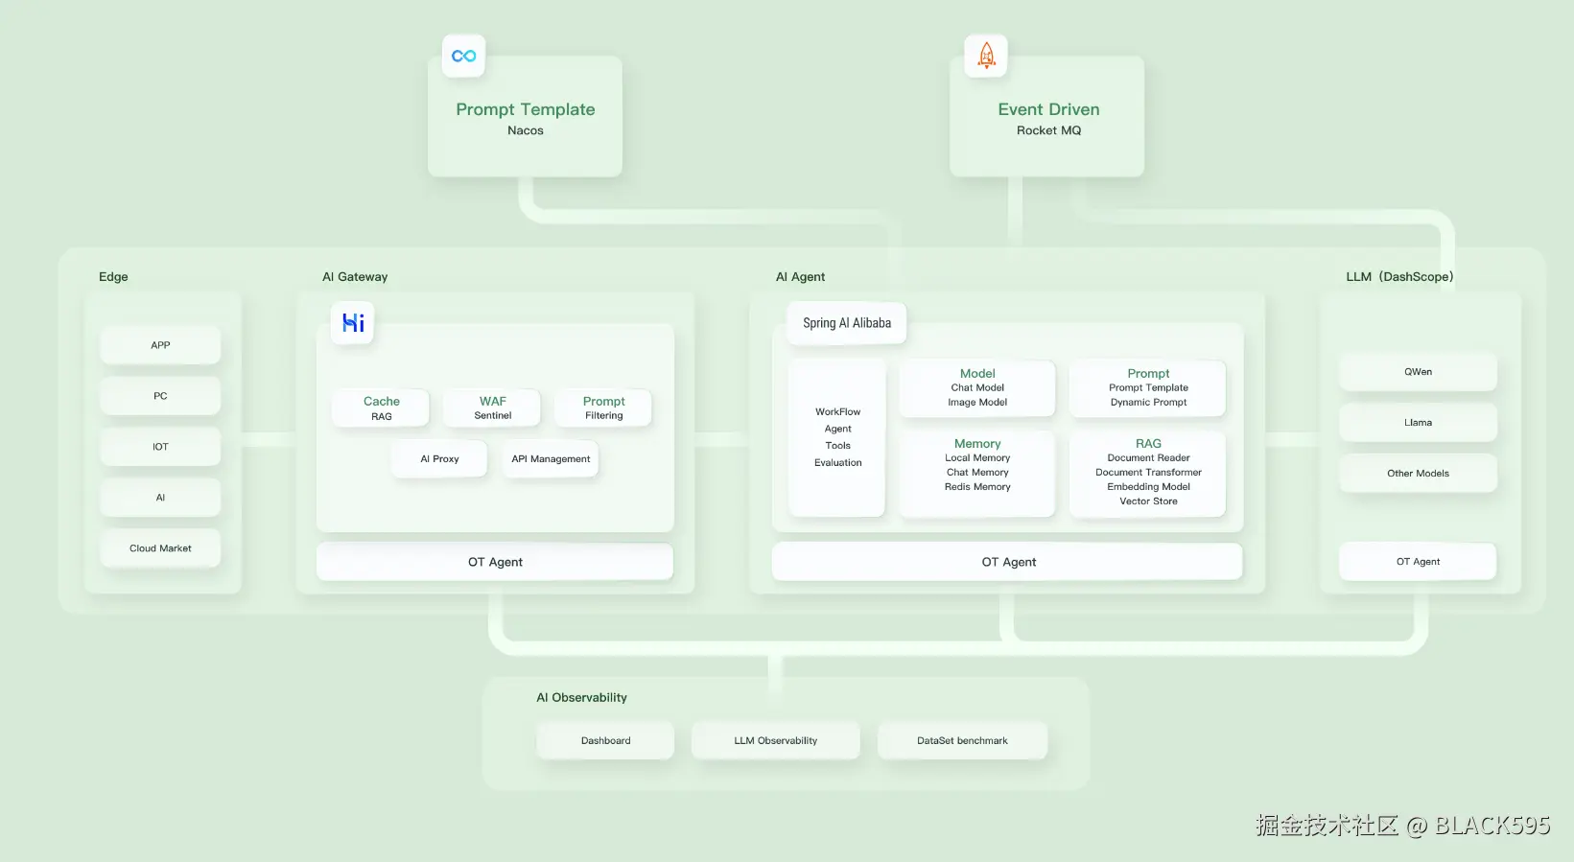Click the Higress 'Hi' logo icon
1574x862 pixels.
[353, 323]
